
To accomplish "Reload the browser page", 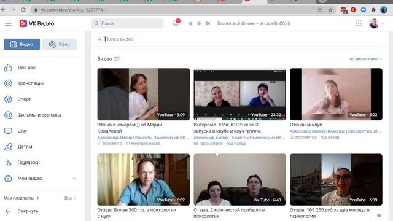I will click(23, 10).
